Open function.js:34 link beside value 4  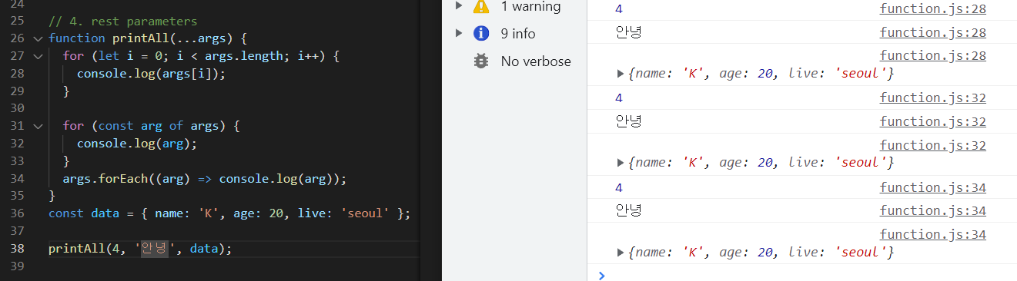933,187
